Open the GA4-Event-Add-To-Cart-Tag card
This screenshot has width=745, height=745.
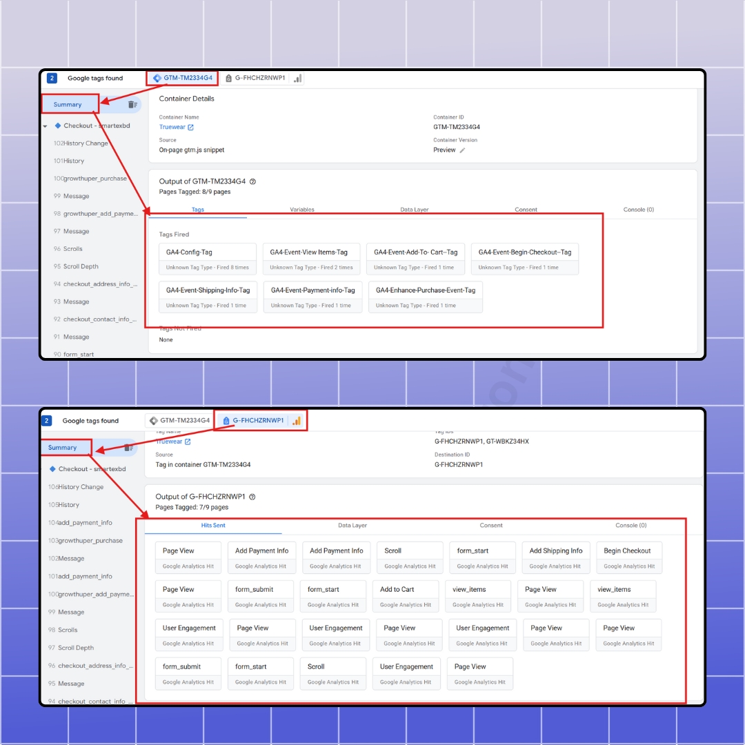[x=416, y=259]
